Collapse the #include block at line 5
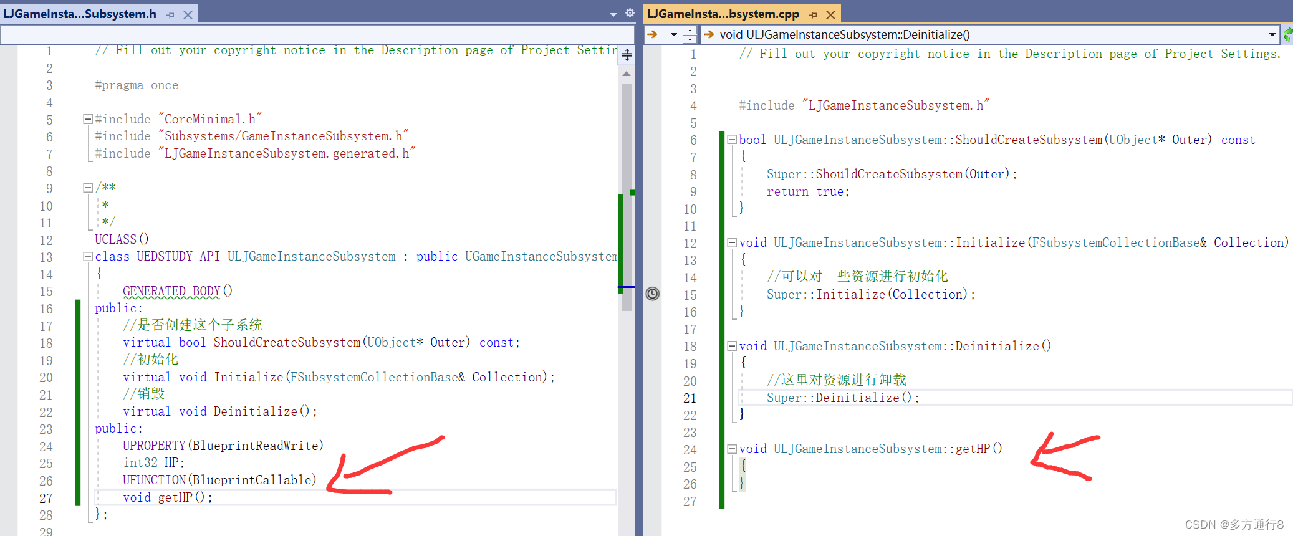 click(x=88, y=119)
